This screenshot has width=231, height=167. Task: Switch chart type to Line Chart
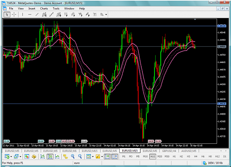(57, 156)
